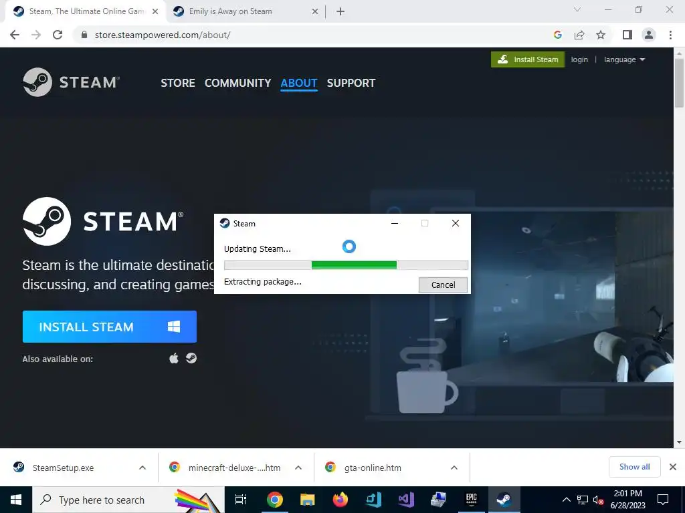Image resolution: width=685 pixels, height=513 pixels.
Task: Click the SteamOS availability icon
Action: (191, 358)
